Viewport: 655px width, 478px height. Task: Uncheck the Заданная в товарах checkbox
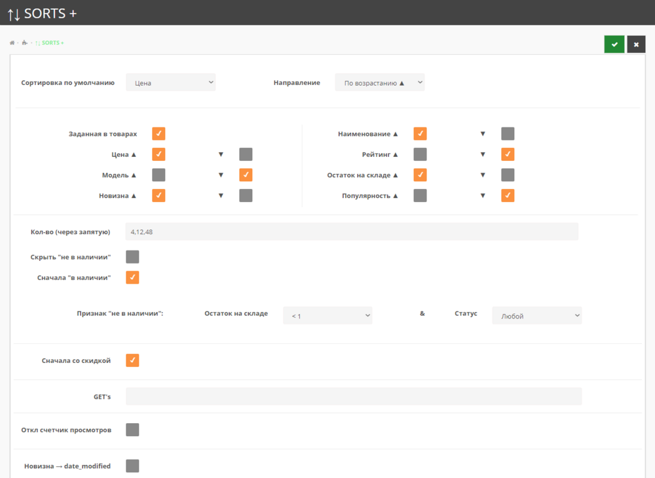point(159,134)
